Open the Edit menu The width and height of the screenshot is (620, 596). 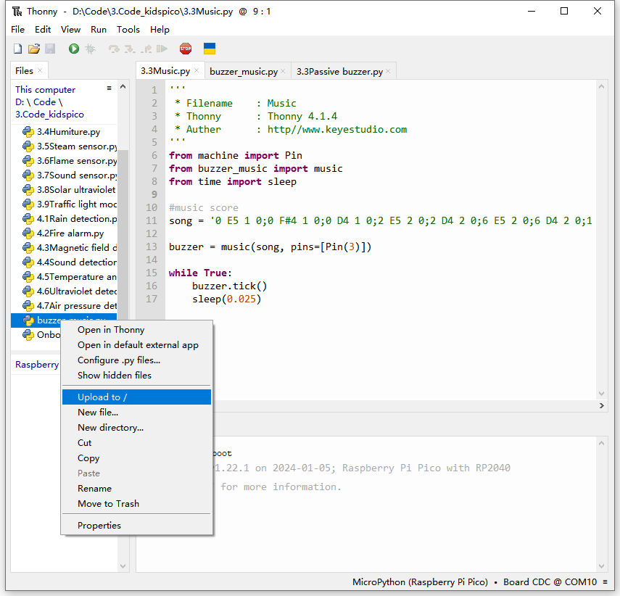[x=43, y=30]
